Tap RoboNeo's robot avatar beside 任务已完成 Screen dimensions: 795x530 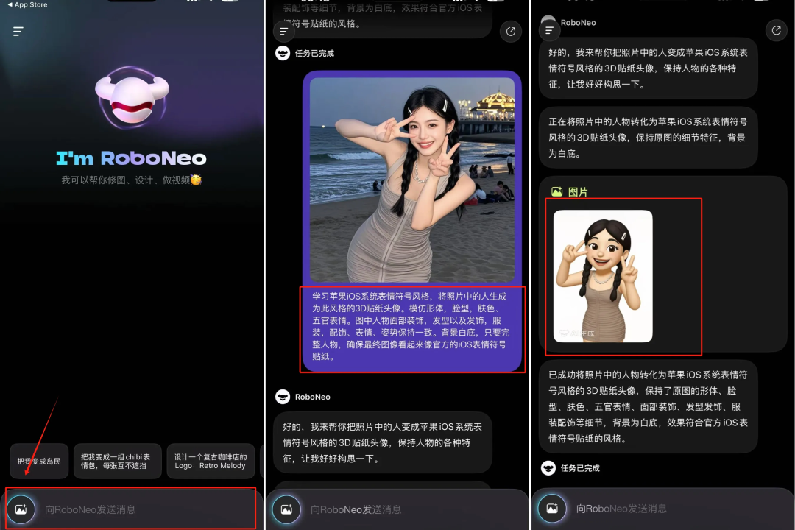click(283, 53)
